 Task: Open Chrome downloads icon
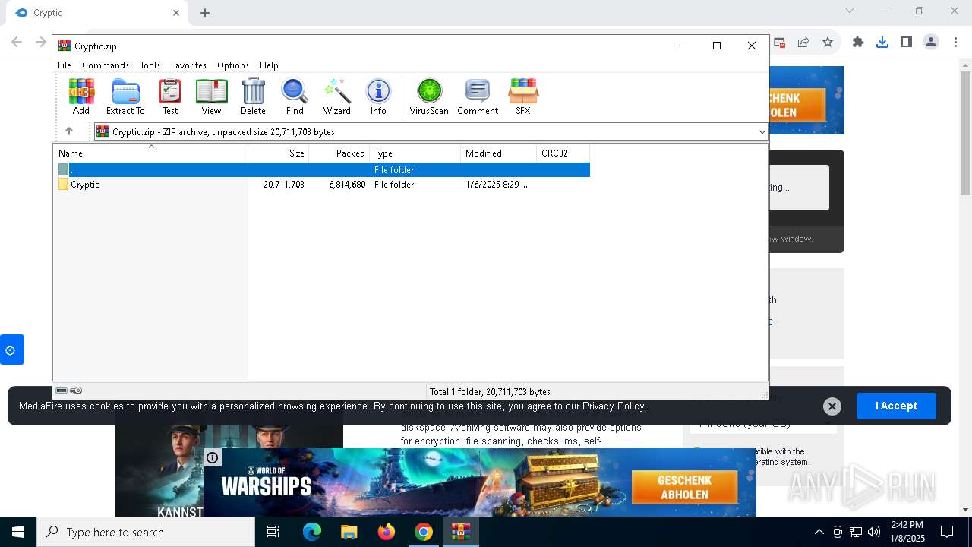(882, 42)
